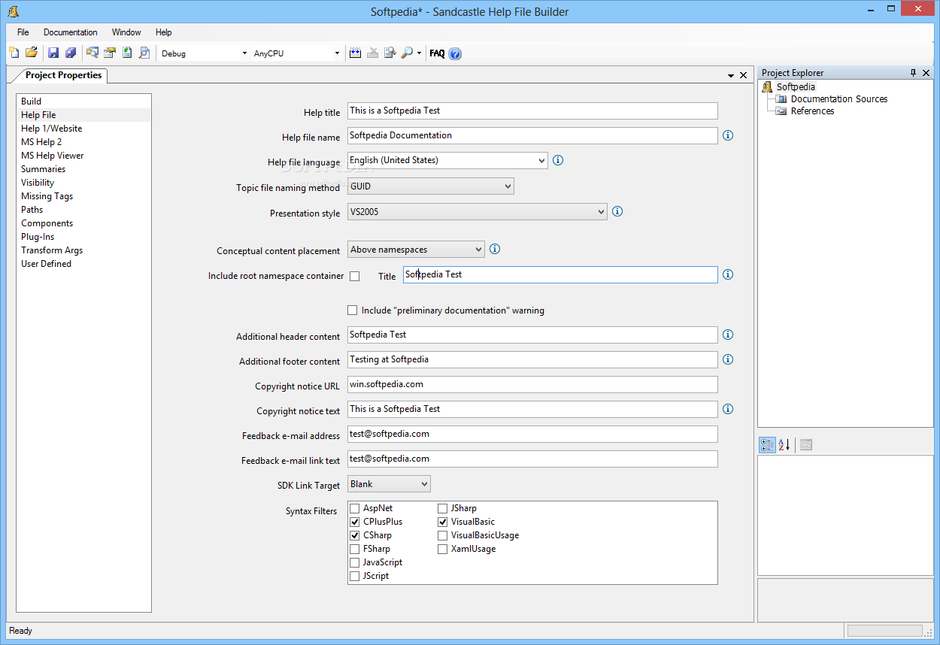Open the Window menu
Viewport: 940px width, 645px height.
point(126,32)
